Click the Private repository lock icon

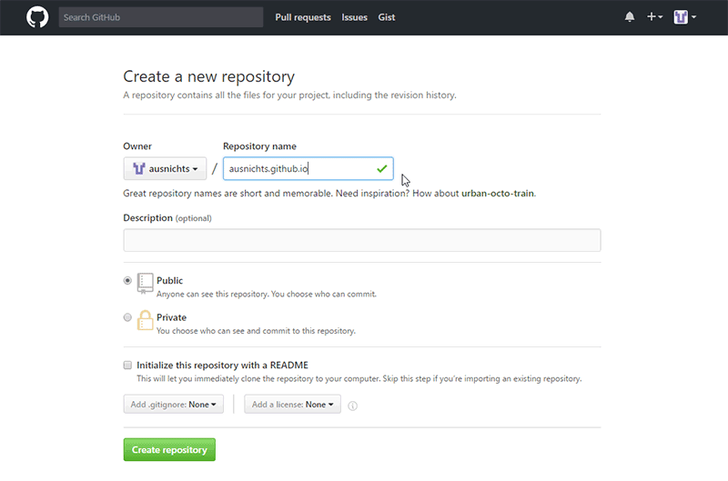146,320
